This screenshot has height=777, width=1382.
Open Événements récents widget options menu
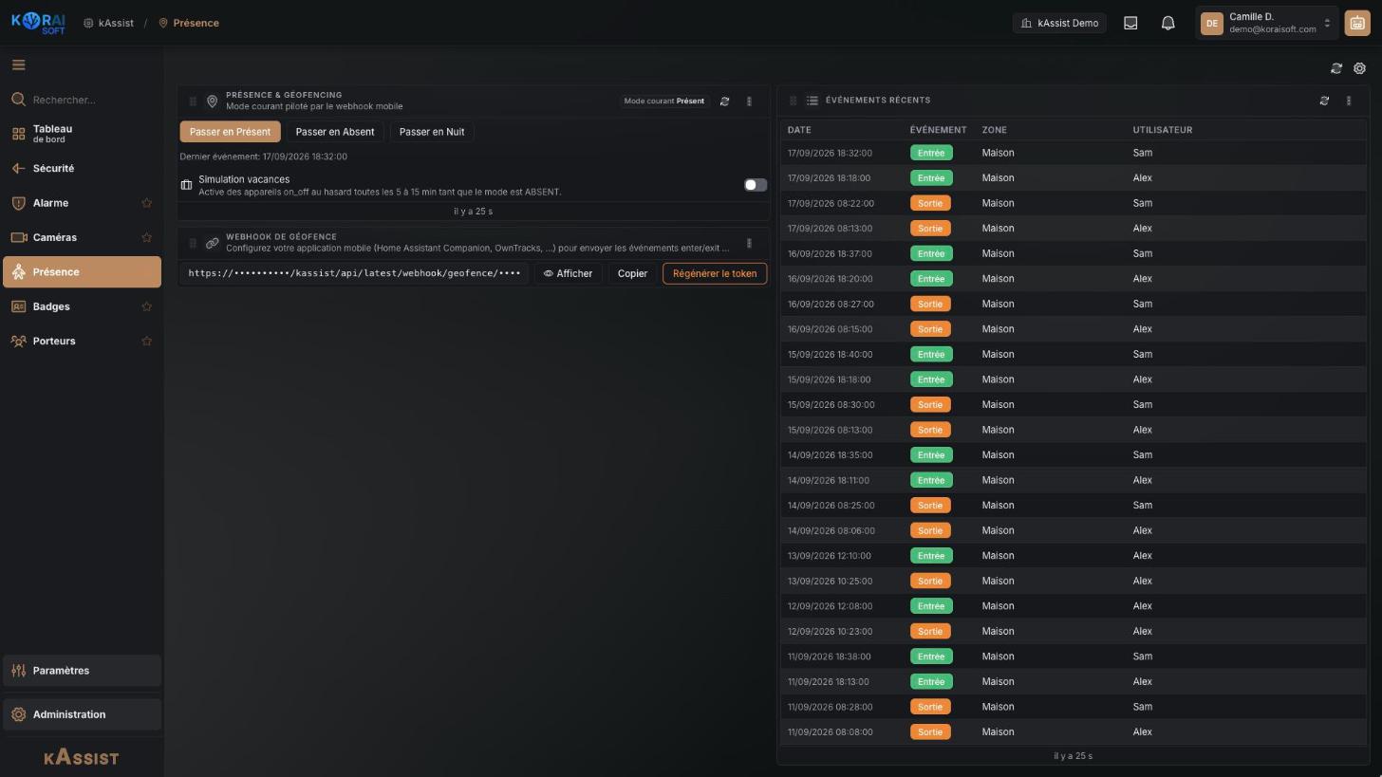coord(1349,101)
